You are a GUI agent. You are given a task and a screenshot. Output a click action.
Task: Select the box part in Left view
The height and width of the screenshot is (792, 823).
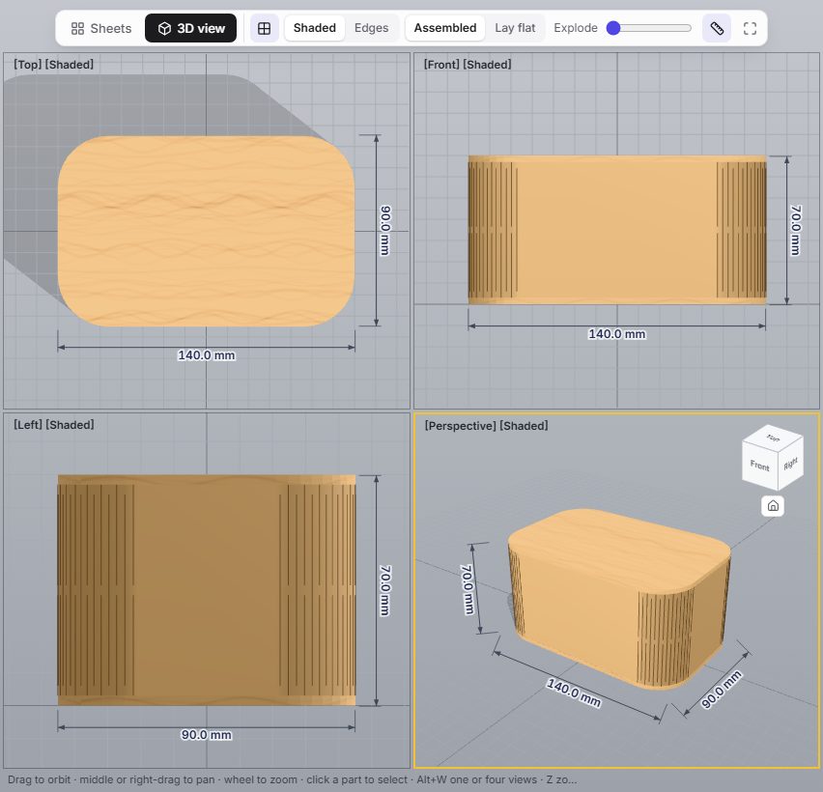coord(207,590)
